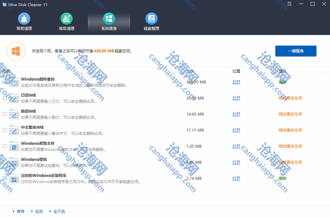Enable the 中文繁体IME checkbox
330x218 pixels.
5,130
